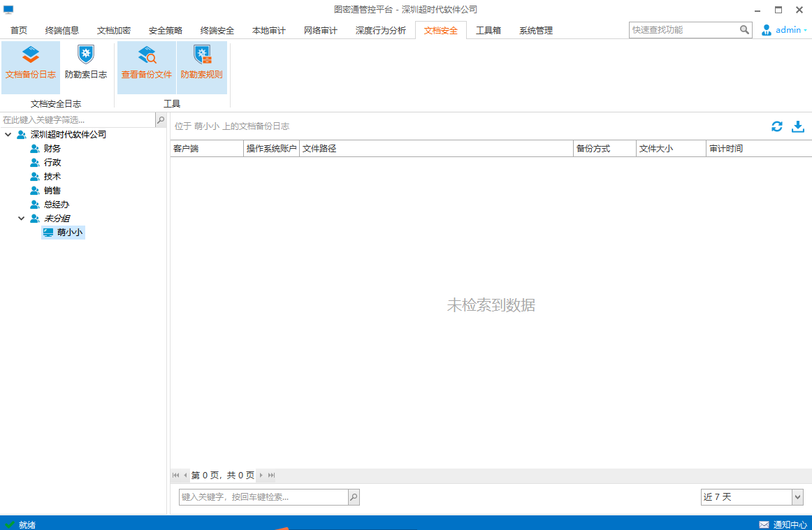Switch to 文档加密 tab

pyautogui.click(x=114, y=31)
